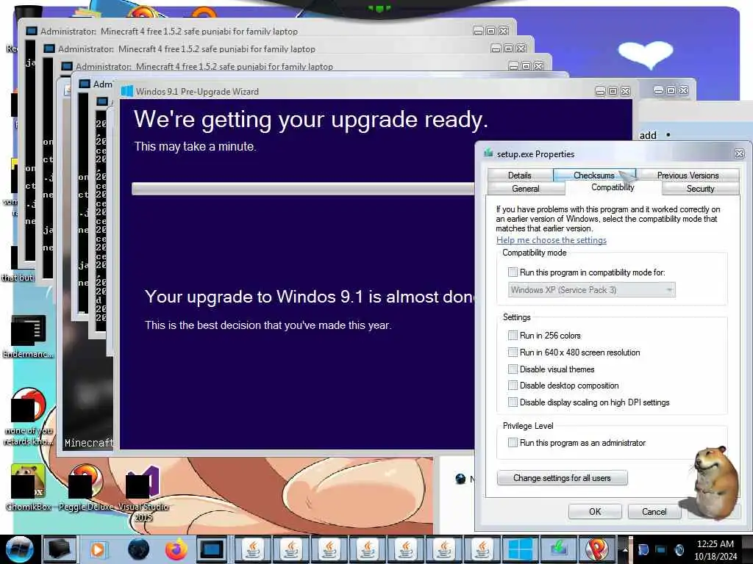Switch to the Security tab
Screen dimensions: 753x564
pyautogui.click(x=700, y=189)
